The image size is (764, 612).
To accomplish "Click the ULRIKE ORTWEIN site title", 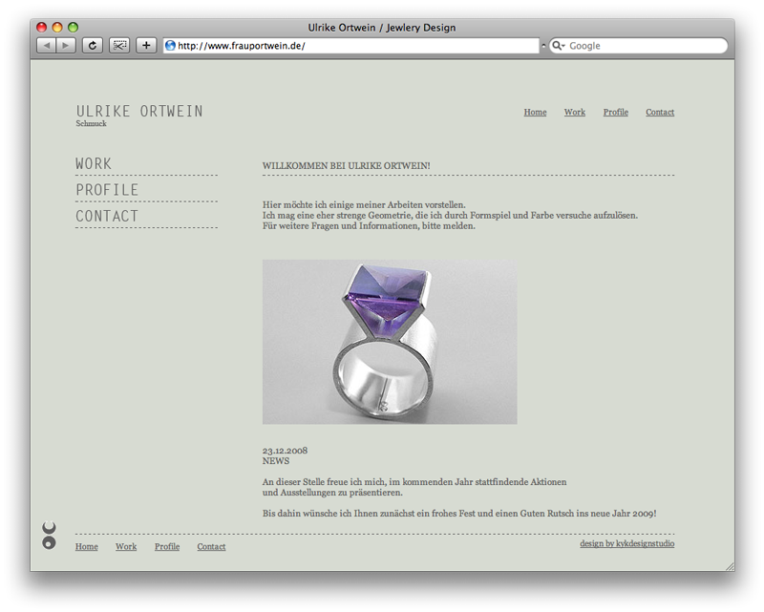I will [x=139, y=111].
